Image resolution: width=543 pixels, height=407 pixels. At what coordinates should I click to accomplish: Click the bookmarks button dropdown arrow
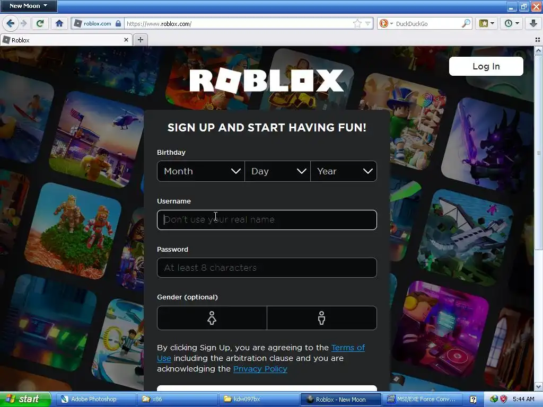point(493,23)
